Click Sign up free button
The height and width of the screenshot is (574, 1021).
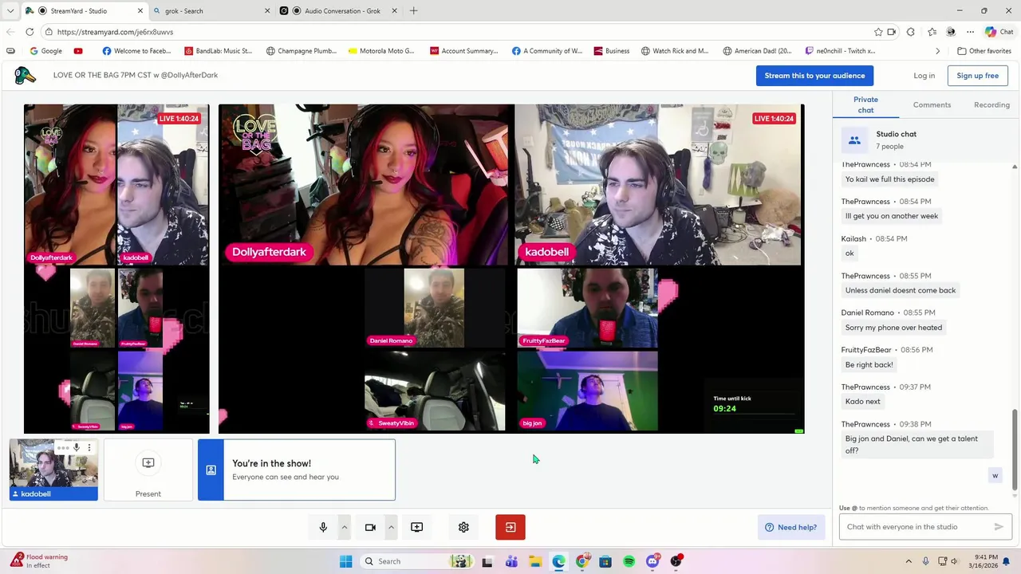[x=978, y=76]
